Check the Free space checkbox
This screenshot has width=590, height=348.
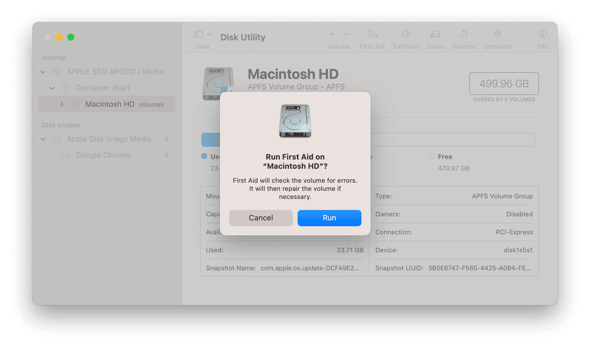pos(432,156)
